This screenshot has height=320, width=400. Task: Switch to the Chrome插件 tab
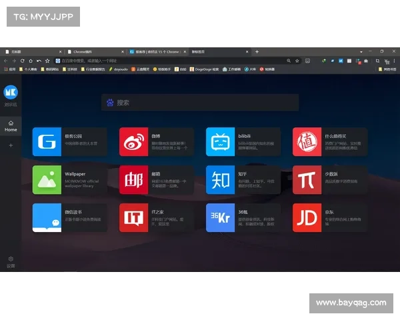(95, 52)
